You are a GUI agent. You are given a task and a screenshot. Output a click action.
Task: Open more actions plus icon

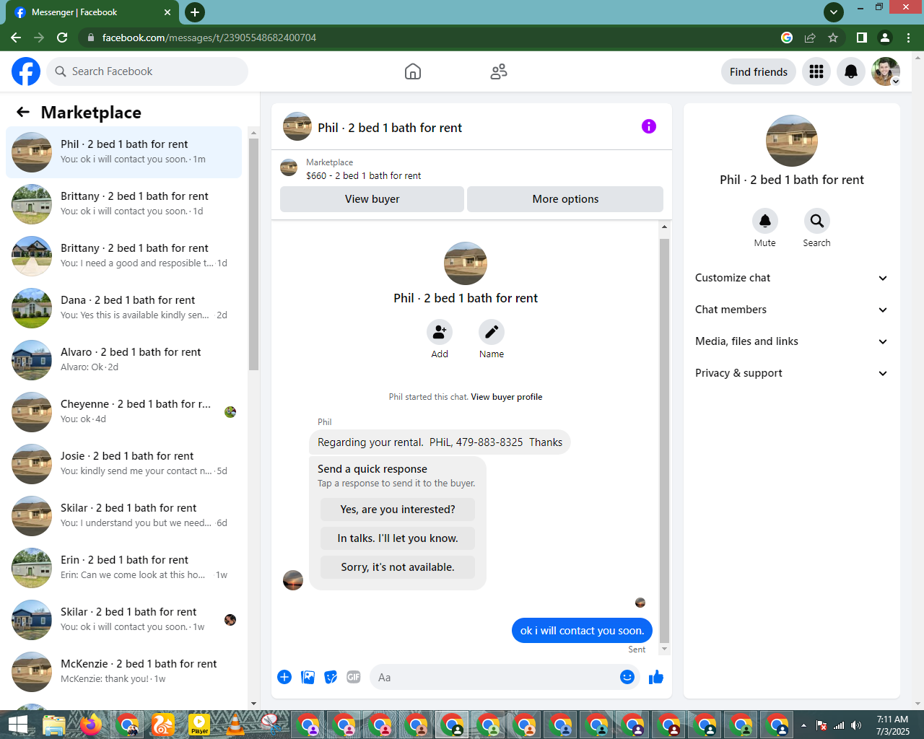tap(284, 677)
